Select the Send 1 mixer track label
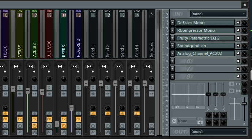The width and height of the screenshot is (252, 139). pos(93,51)
